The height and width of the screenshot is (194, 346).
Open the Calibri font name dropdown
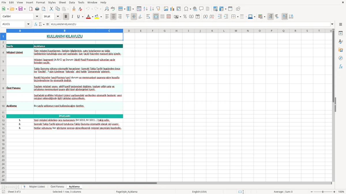pos(37,17)
